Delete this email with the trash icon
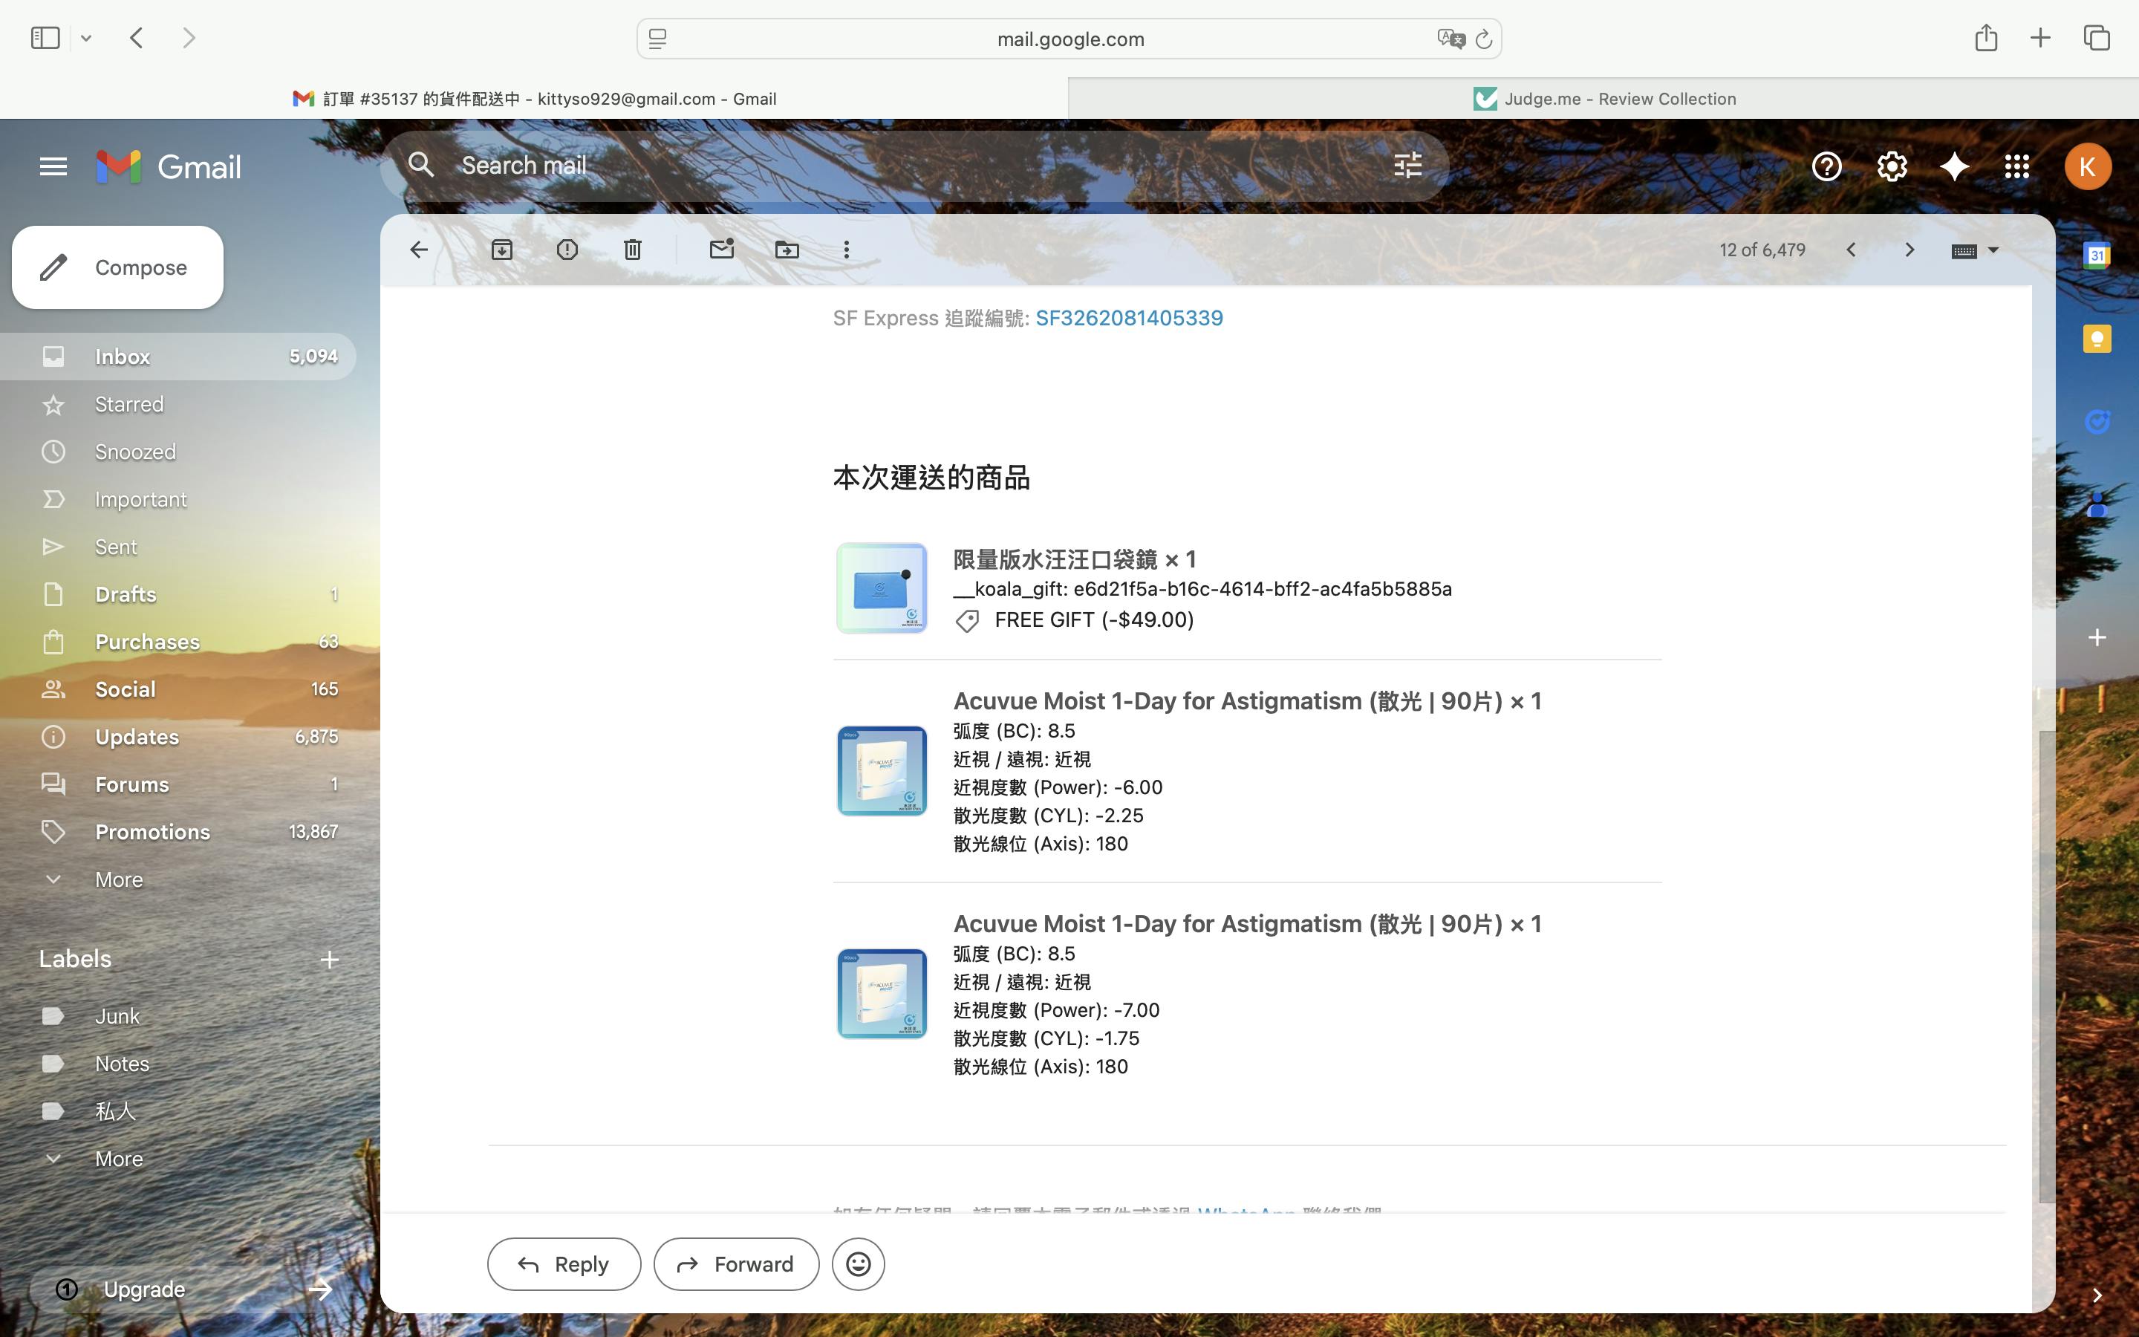Viewport: 2139px width, 1337px height. coord(632,250)
